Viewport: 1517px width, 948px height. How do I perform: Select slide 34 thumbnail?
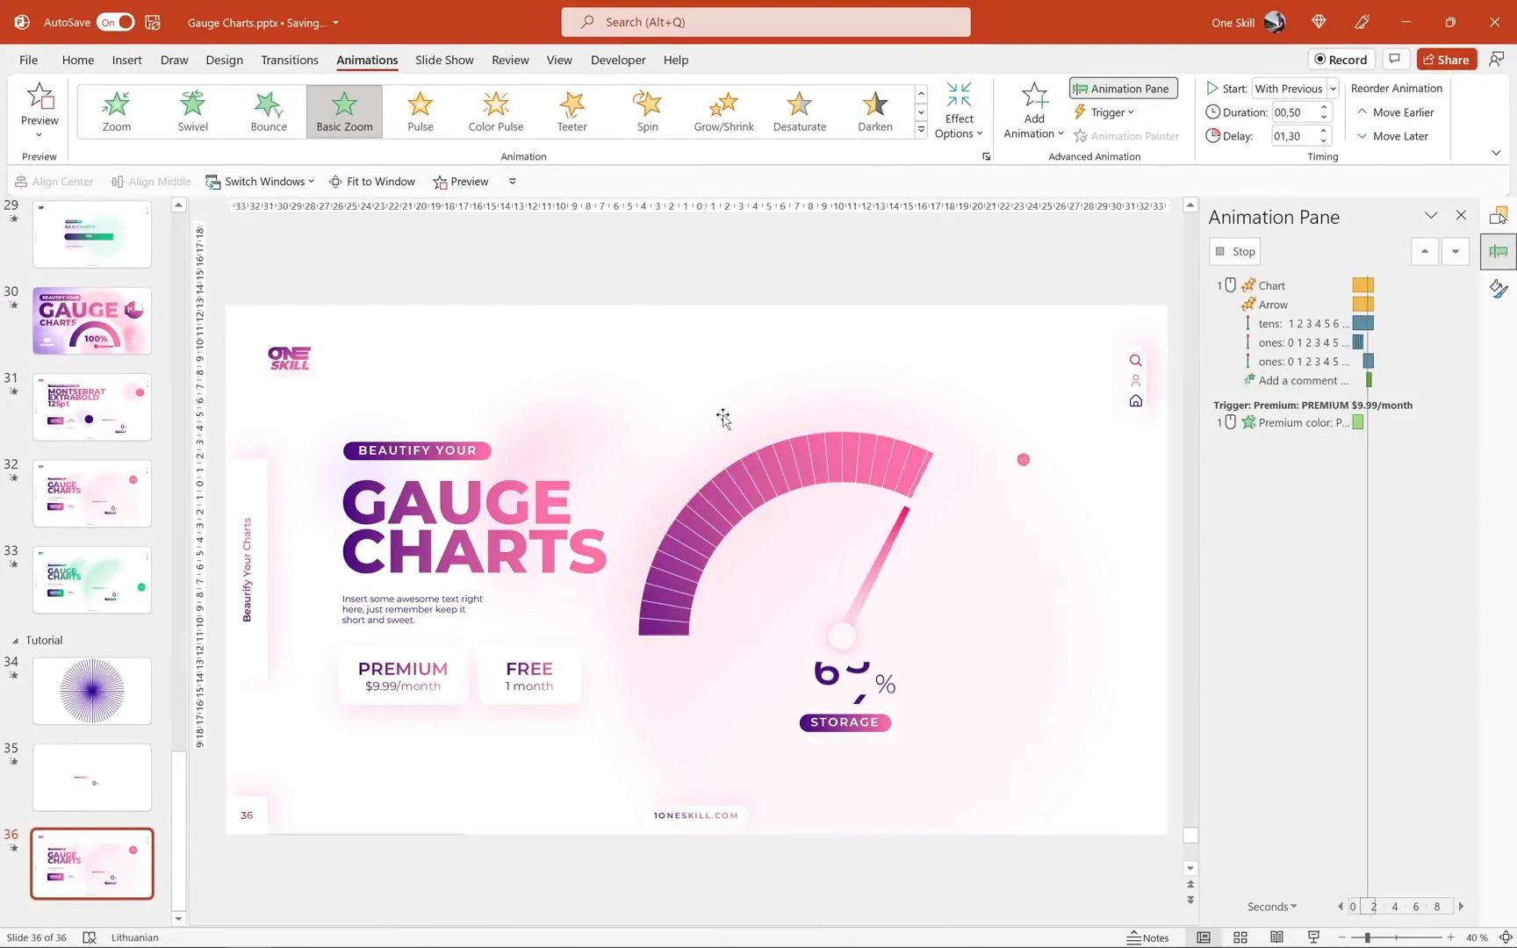[x=91, y=691]
